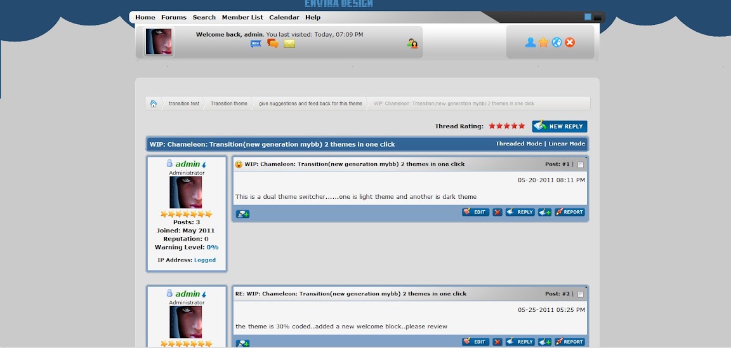Screen dimensions: 731x348
Task: Switch to dark theme black square
Action: click(x=597, y=17)
